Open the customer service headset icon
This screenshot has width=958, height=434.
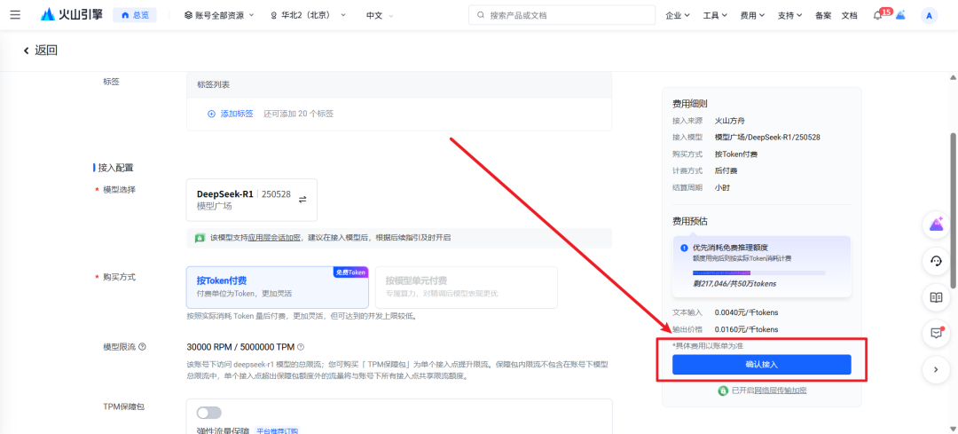point(937,262)
